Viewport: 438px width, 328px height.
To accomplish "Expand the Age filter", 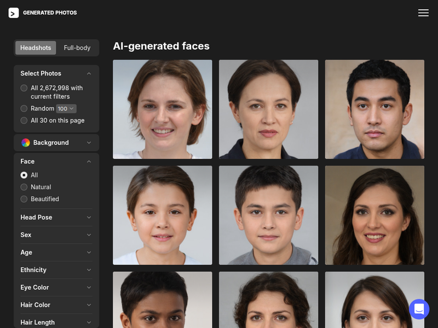I will (x=56, y=253).
